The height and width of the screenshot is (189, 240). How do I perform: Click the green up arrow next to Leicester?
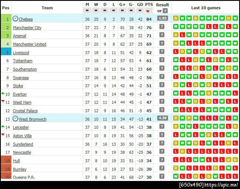3,126
